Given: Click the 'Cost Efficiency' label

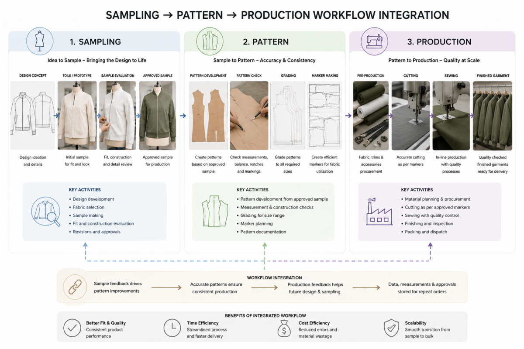Looking at the screenshot, I should pyautogui.click(x=315, y=323).
